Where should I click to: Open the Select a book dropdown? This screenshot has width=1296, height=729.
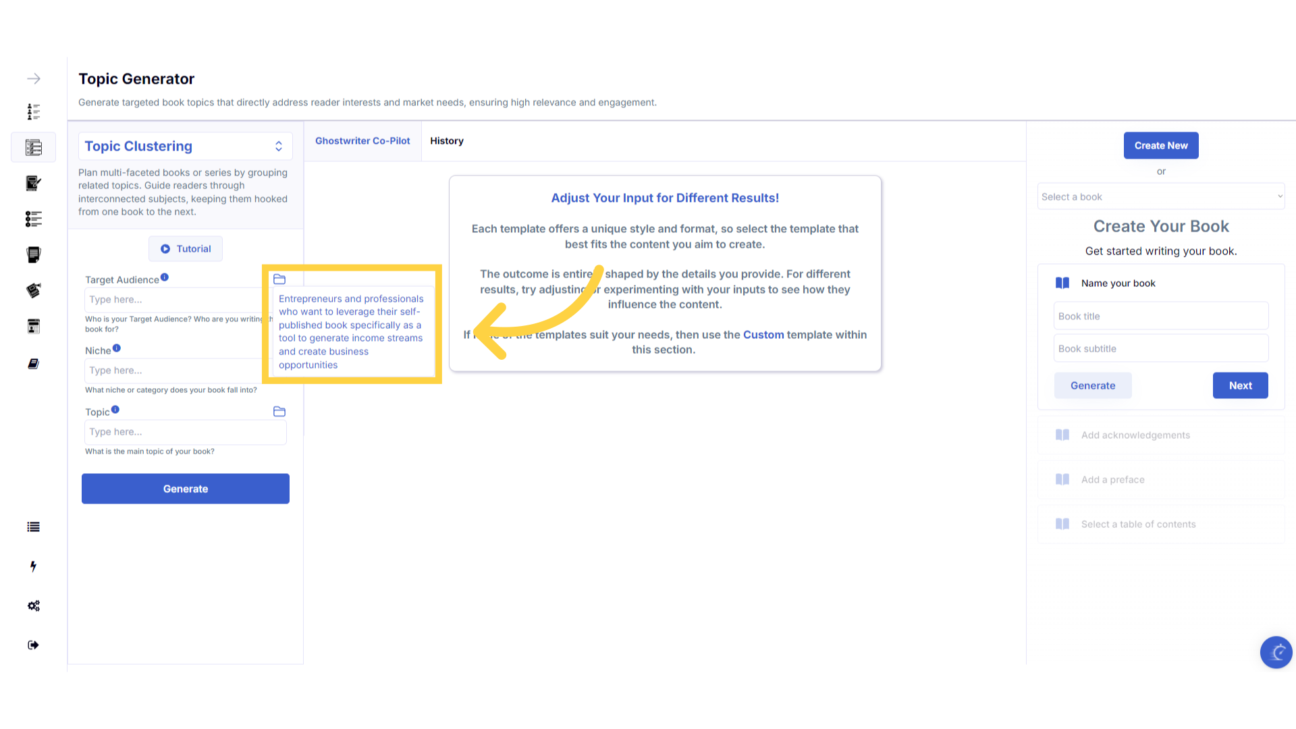tap(1160, 197)
